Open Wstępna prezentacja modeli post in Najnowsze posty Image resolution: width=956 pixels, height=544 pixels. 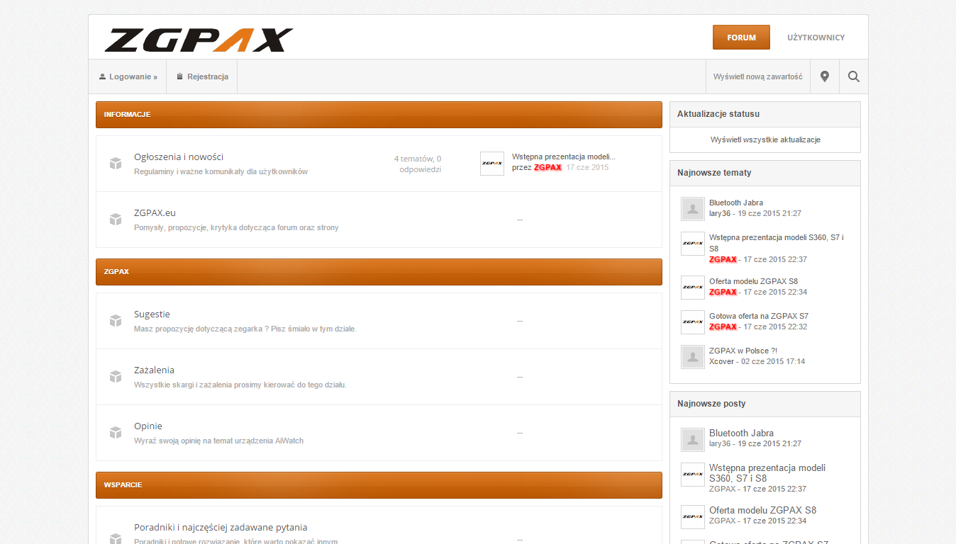(x=767, y=473)
